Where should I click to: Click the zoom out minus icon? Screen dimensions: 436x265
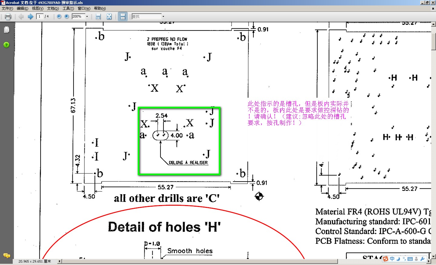coord(59,17)
